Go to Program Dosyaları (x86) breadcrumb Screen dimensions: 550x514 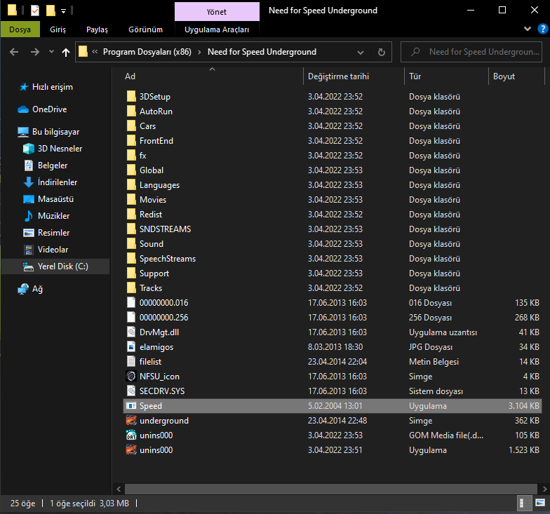click(147, 52)
